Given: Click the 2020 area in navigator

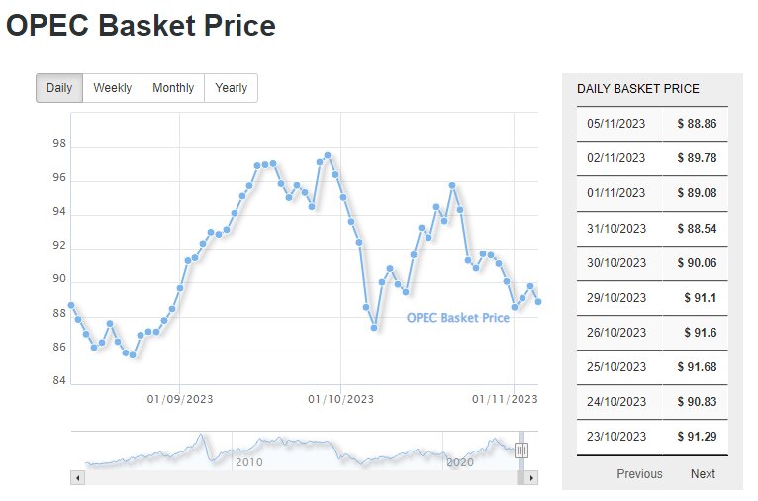Looking at the screenshot, I should (460, 462).
